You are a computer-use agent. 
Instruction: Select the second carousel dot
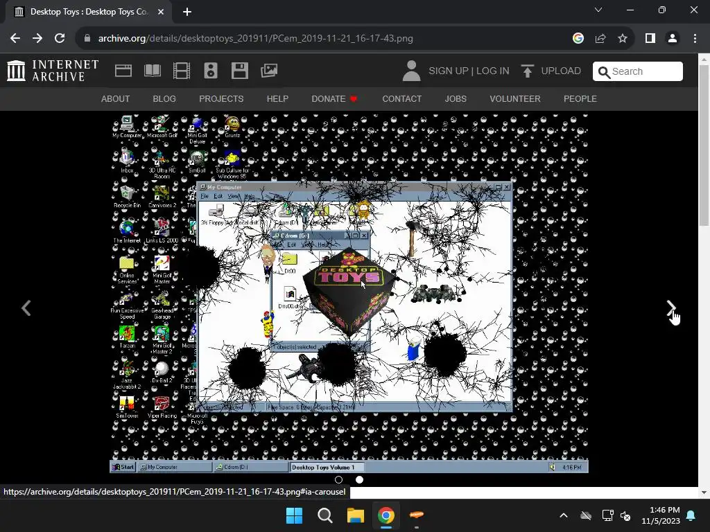(x=360, y=479)
